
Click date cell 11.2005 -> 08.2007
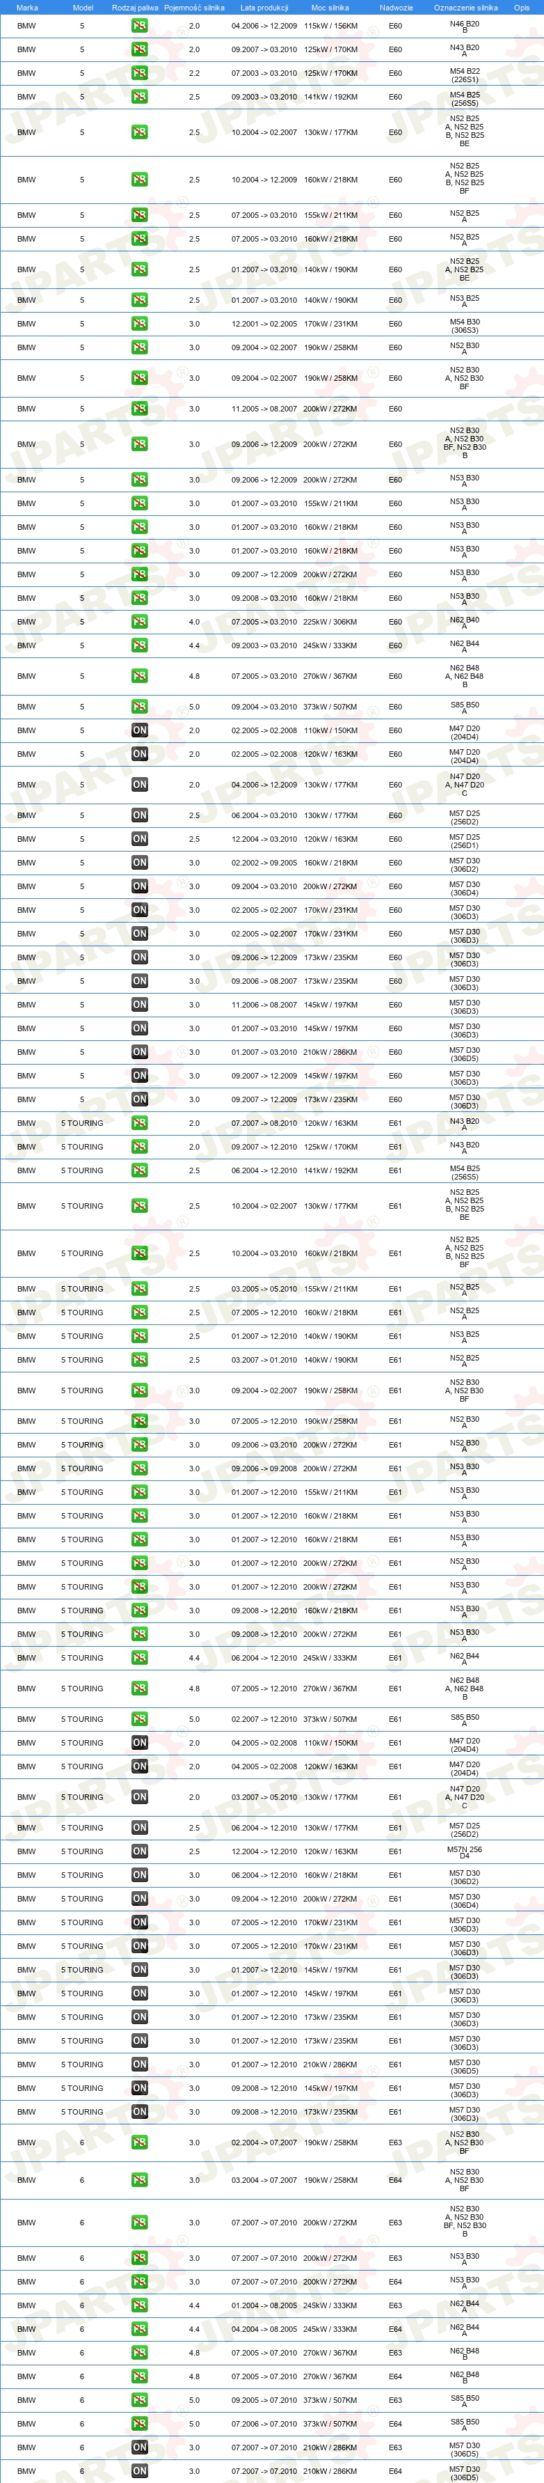pyautogui.click(x=264, y=409)
